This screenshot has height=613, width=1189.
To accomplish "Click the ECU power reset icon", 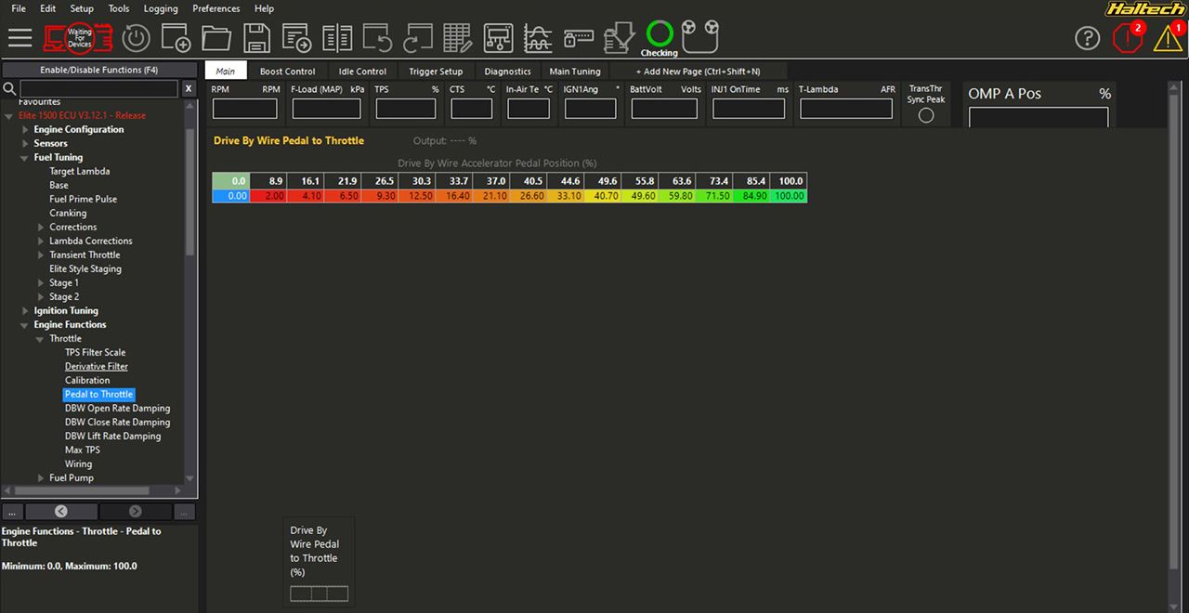I will tap(137, 38).
